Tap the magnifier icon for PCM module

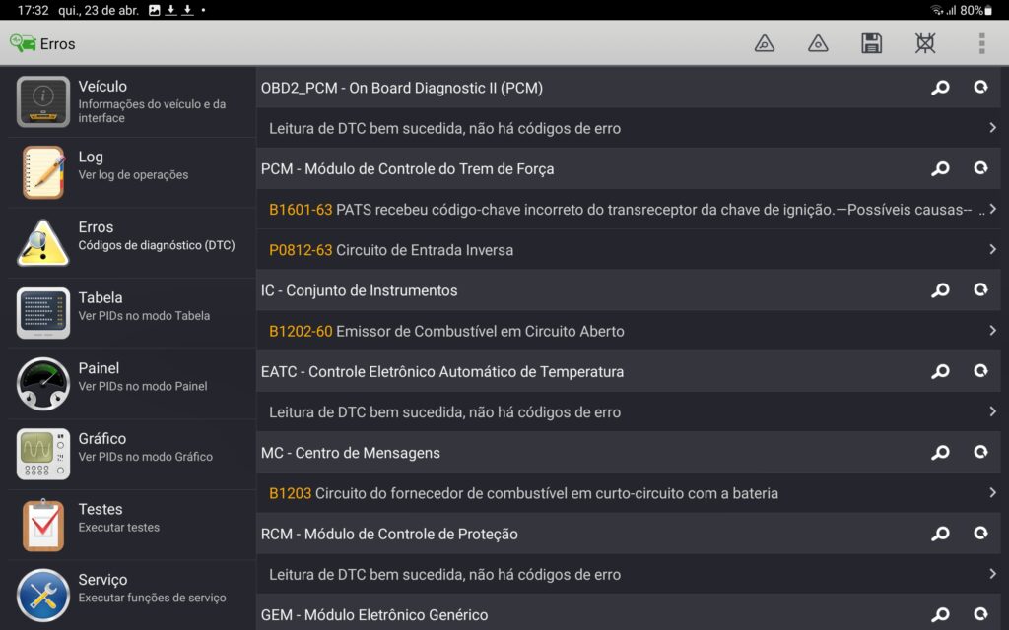pyautogui.click(x=941, y=169)
